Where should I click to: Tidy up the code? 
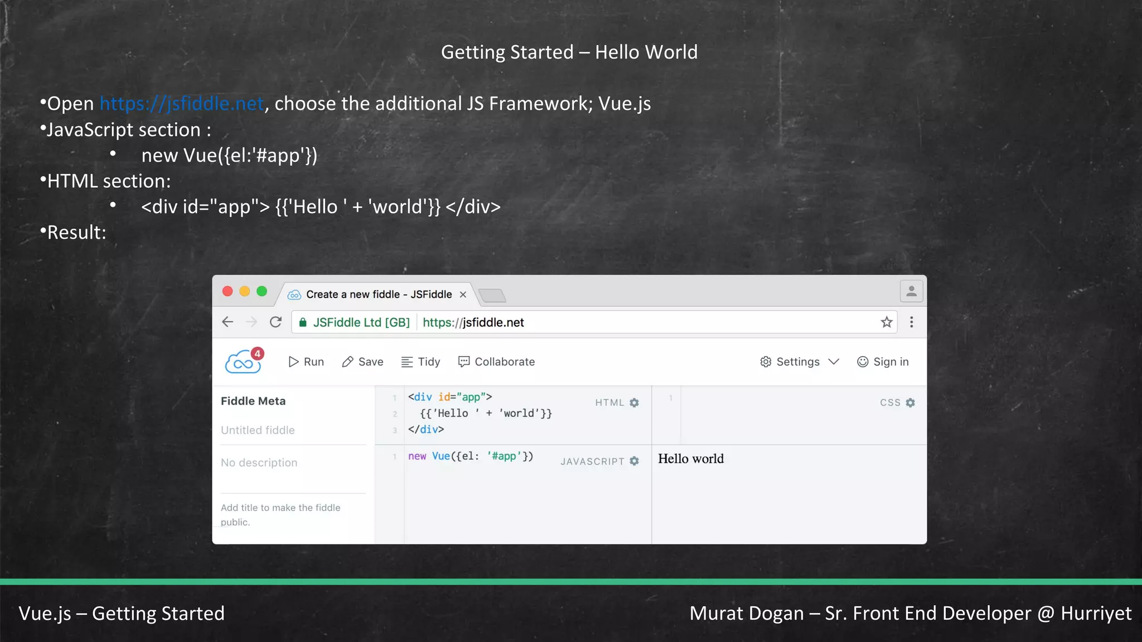[420, 362]
